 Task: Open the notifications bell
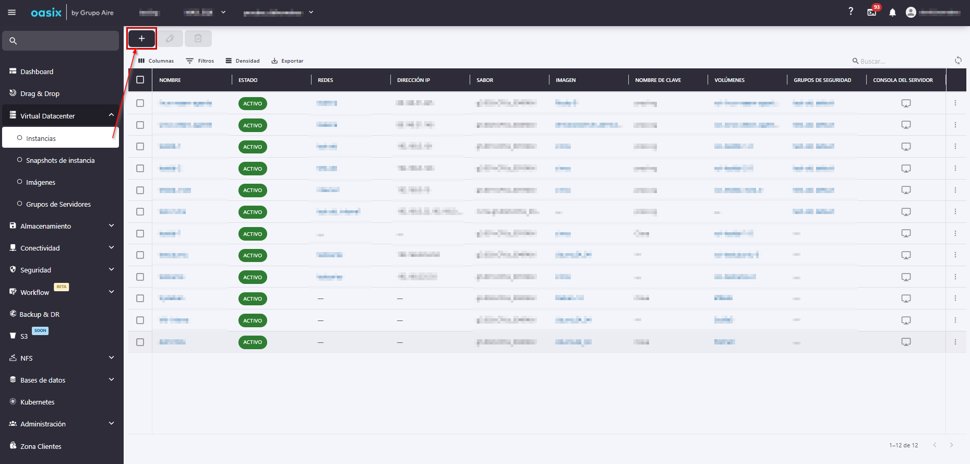click(892, 13)
